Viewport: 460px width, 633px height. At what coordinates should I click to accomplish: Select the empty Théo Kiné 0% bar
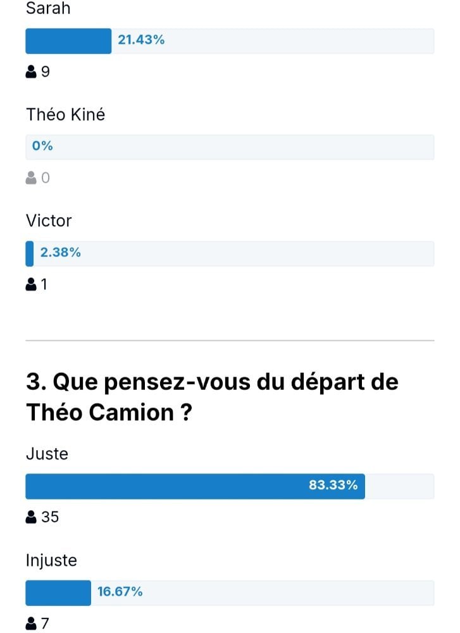pyautogui.click(x=230, y=147)
